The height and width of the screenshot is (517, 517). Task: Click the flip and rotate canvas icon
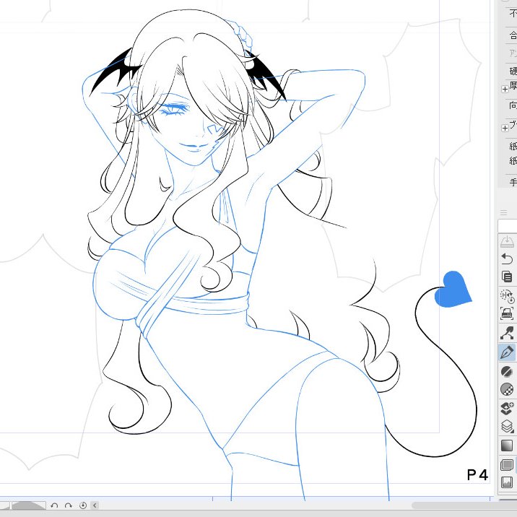click(507, 296)
